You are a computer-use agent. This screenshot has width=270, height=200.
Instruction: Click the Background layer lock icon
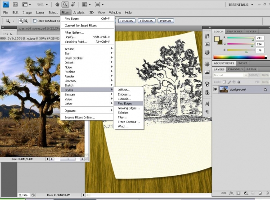(x=265, y=90)
